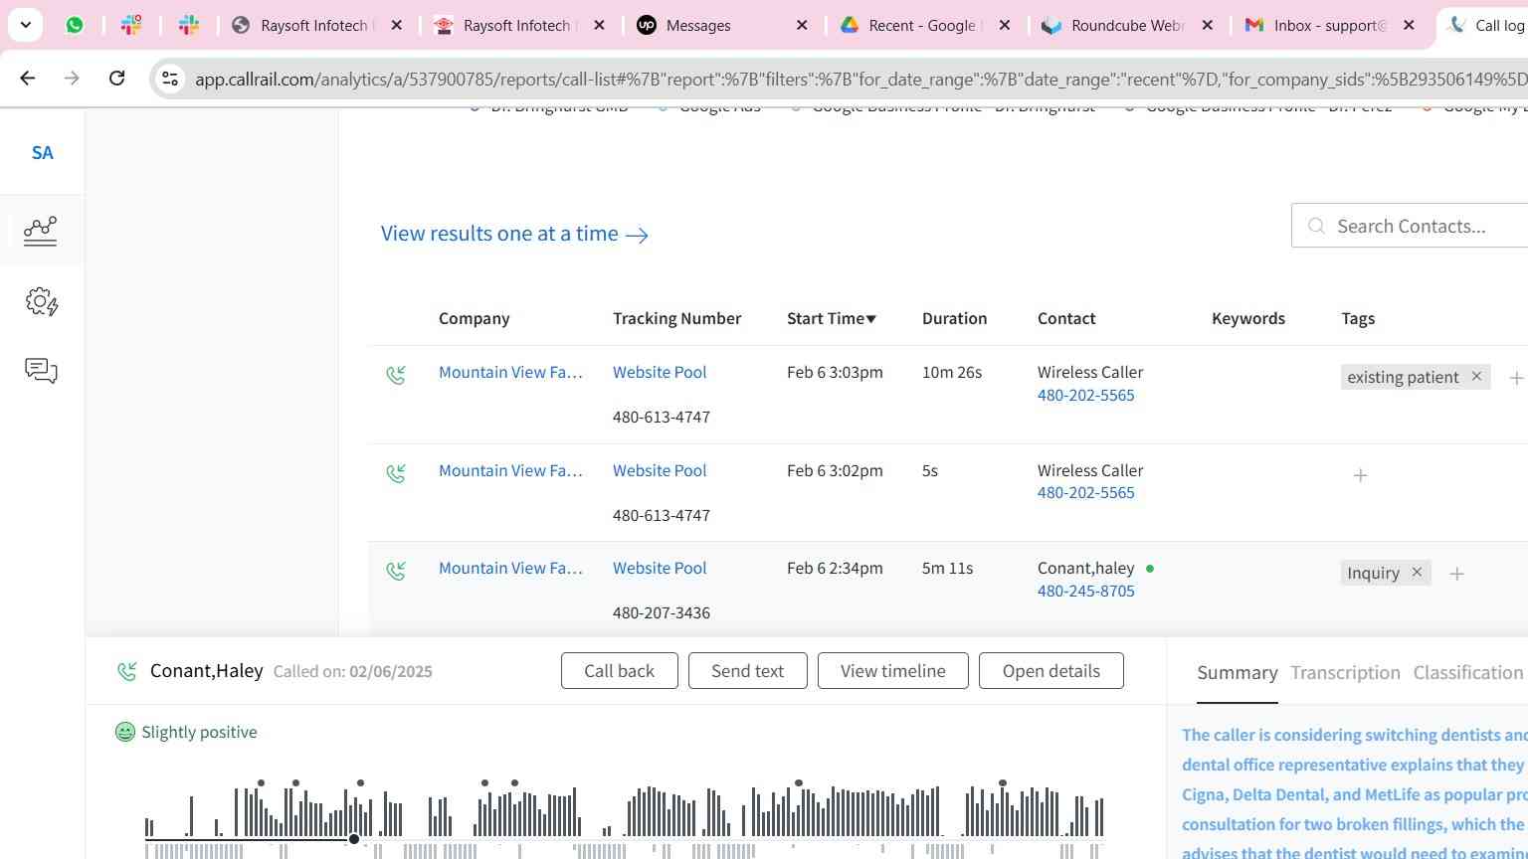The height and width of the screenshot is (859, 1528).
Task: Switch to the WhatsApp browser tab
Action: [x=75, y=25]
